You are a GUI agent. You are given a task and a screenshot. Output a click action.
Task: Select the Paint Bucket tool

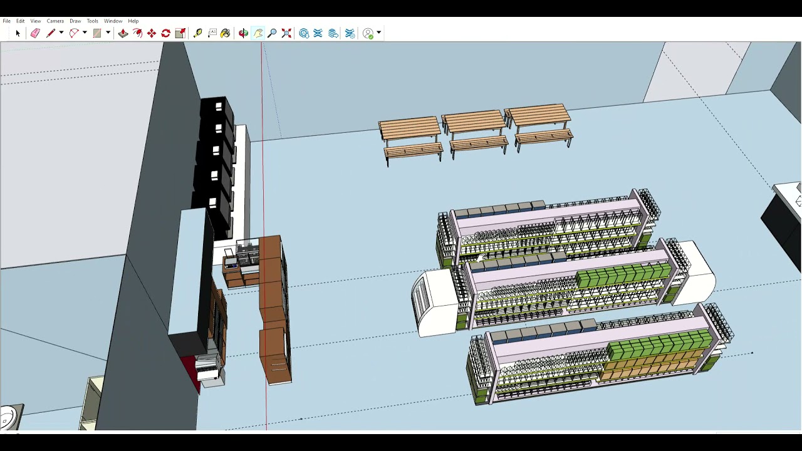coord(226,33)
